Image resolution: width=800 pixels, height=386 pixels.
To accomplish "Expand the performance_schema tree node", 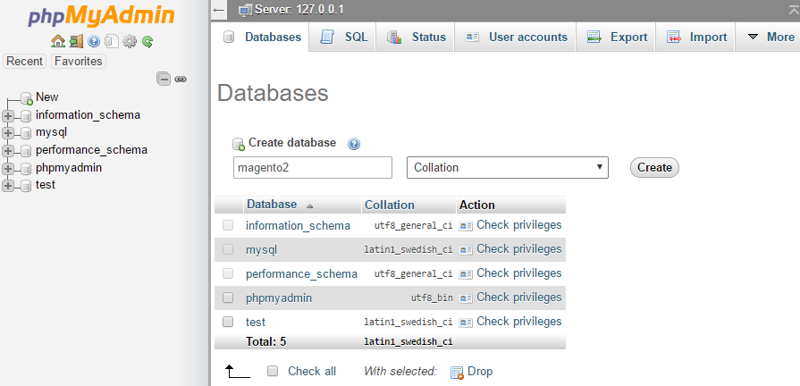I will (x=8, y=150).
